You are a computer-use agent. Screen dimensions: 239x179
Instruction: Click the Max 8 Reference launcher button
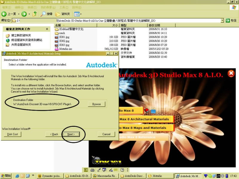pyautogui.click(x=143, y=137)
